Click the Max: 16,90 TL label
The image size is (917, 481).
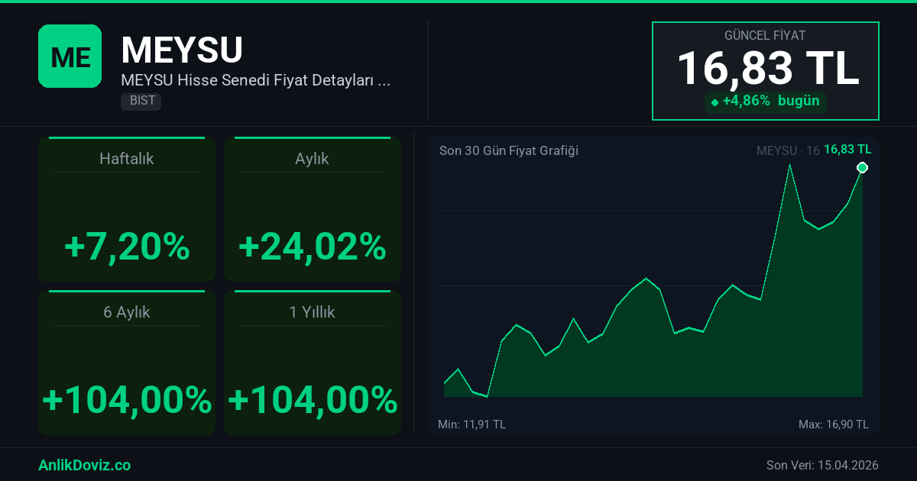pos(833,425)
